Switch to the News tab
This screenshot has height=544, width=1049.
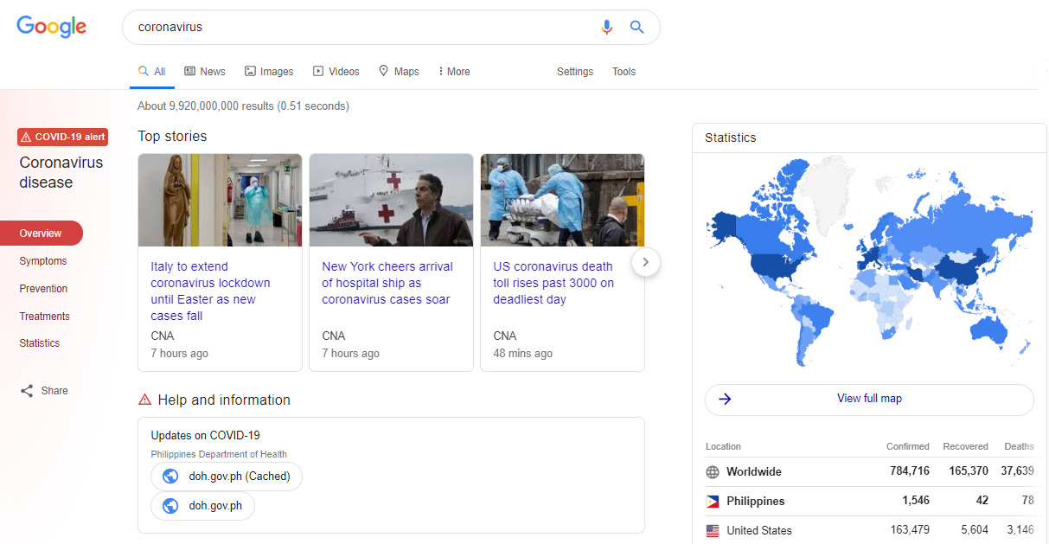coord(205,72)
